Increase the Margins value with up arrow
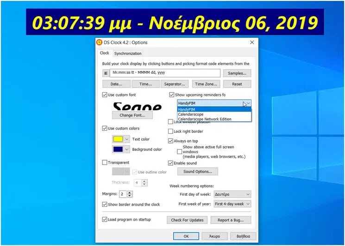 130,192
